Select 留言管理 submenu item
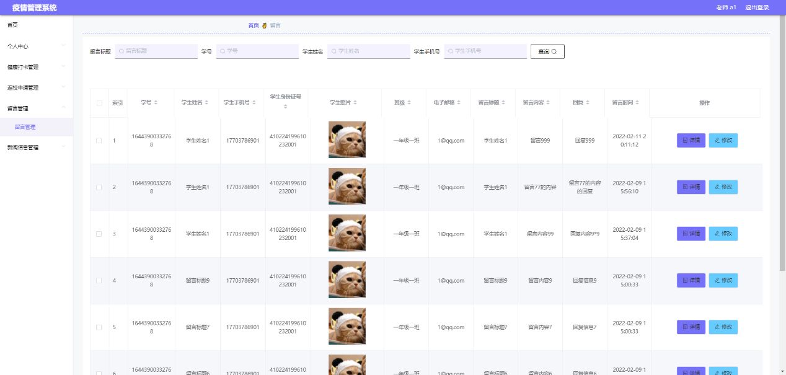Screen dimensions: 786x375 point(36,127)
